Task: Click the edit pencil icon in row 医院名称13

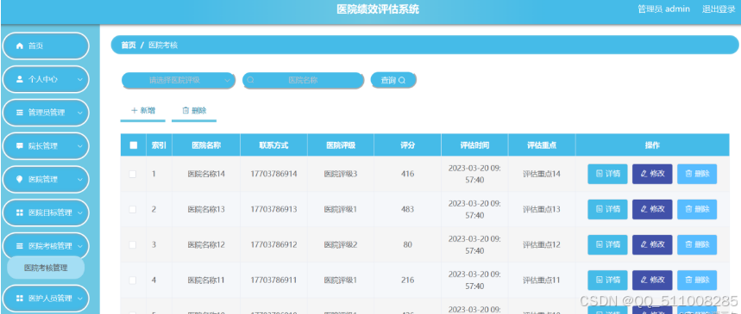Action: 644,209
